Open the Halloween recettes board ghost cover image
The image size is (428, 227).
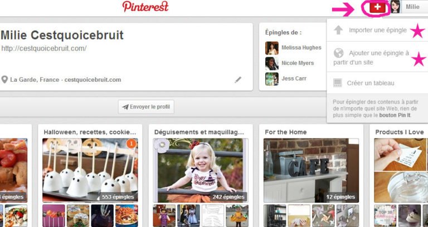coord(90,170)
